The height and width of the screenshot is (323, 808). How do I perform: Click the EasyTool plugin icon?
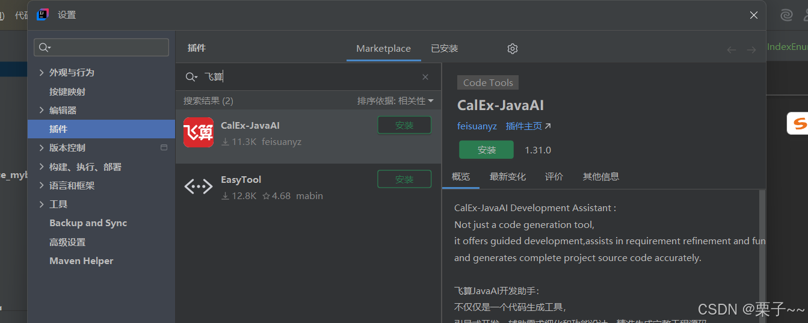[199, 186]
